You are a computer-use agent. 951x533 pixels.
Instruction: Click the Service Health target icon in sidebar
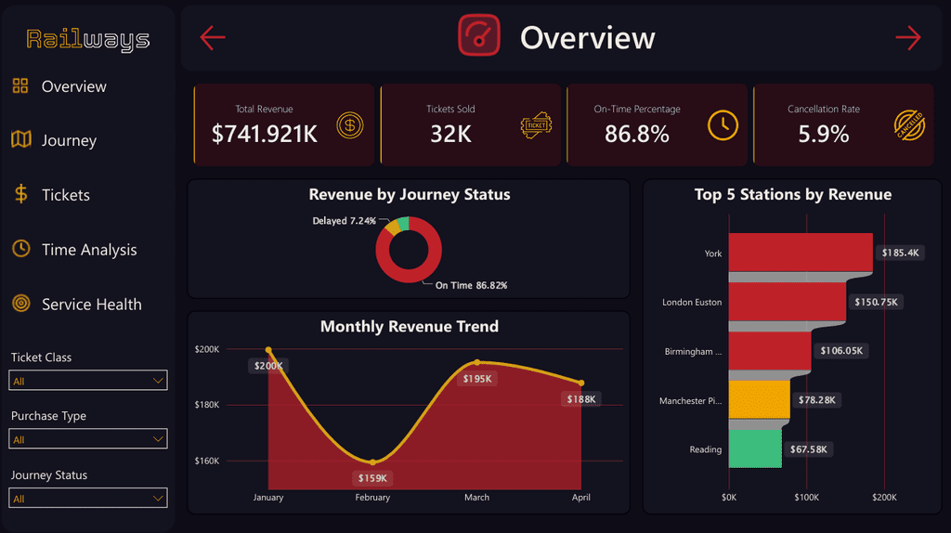pos(21,304)
